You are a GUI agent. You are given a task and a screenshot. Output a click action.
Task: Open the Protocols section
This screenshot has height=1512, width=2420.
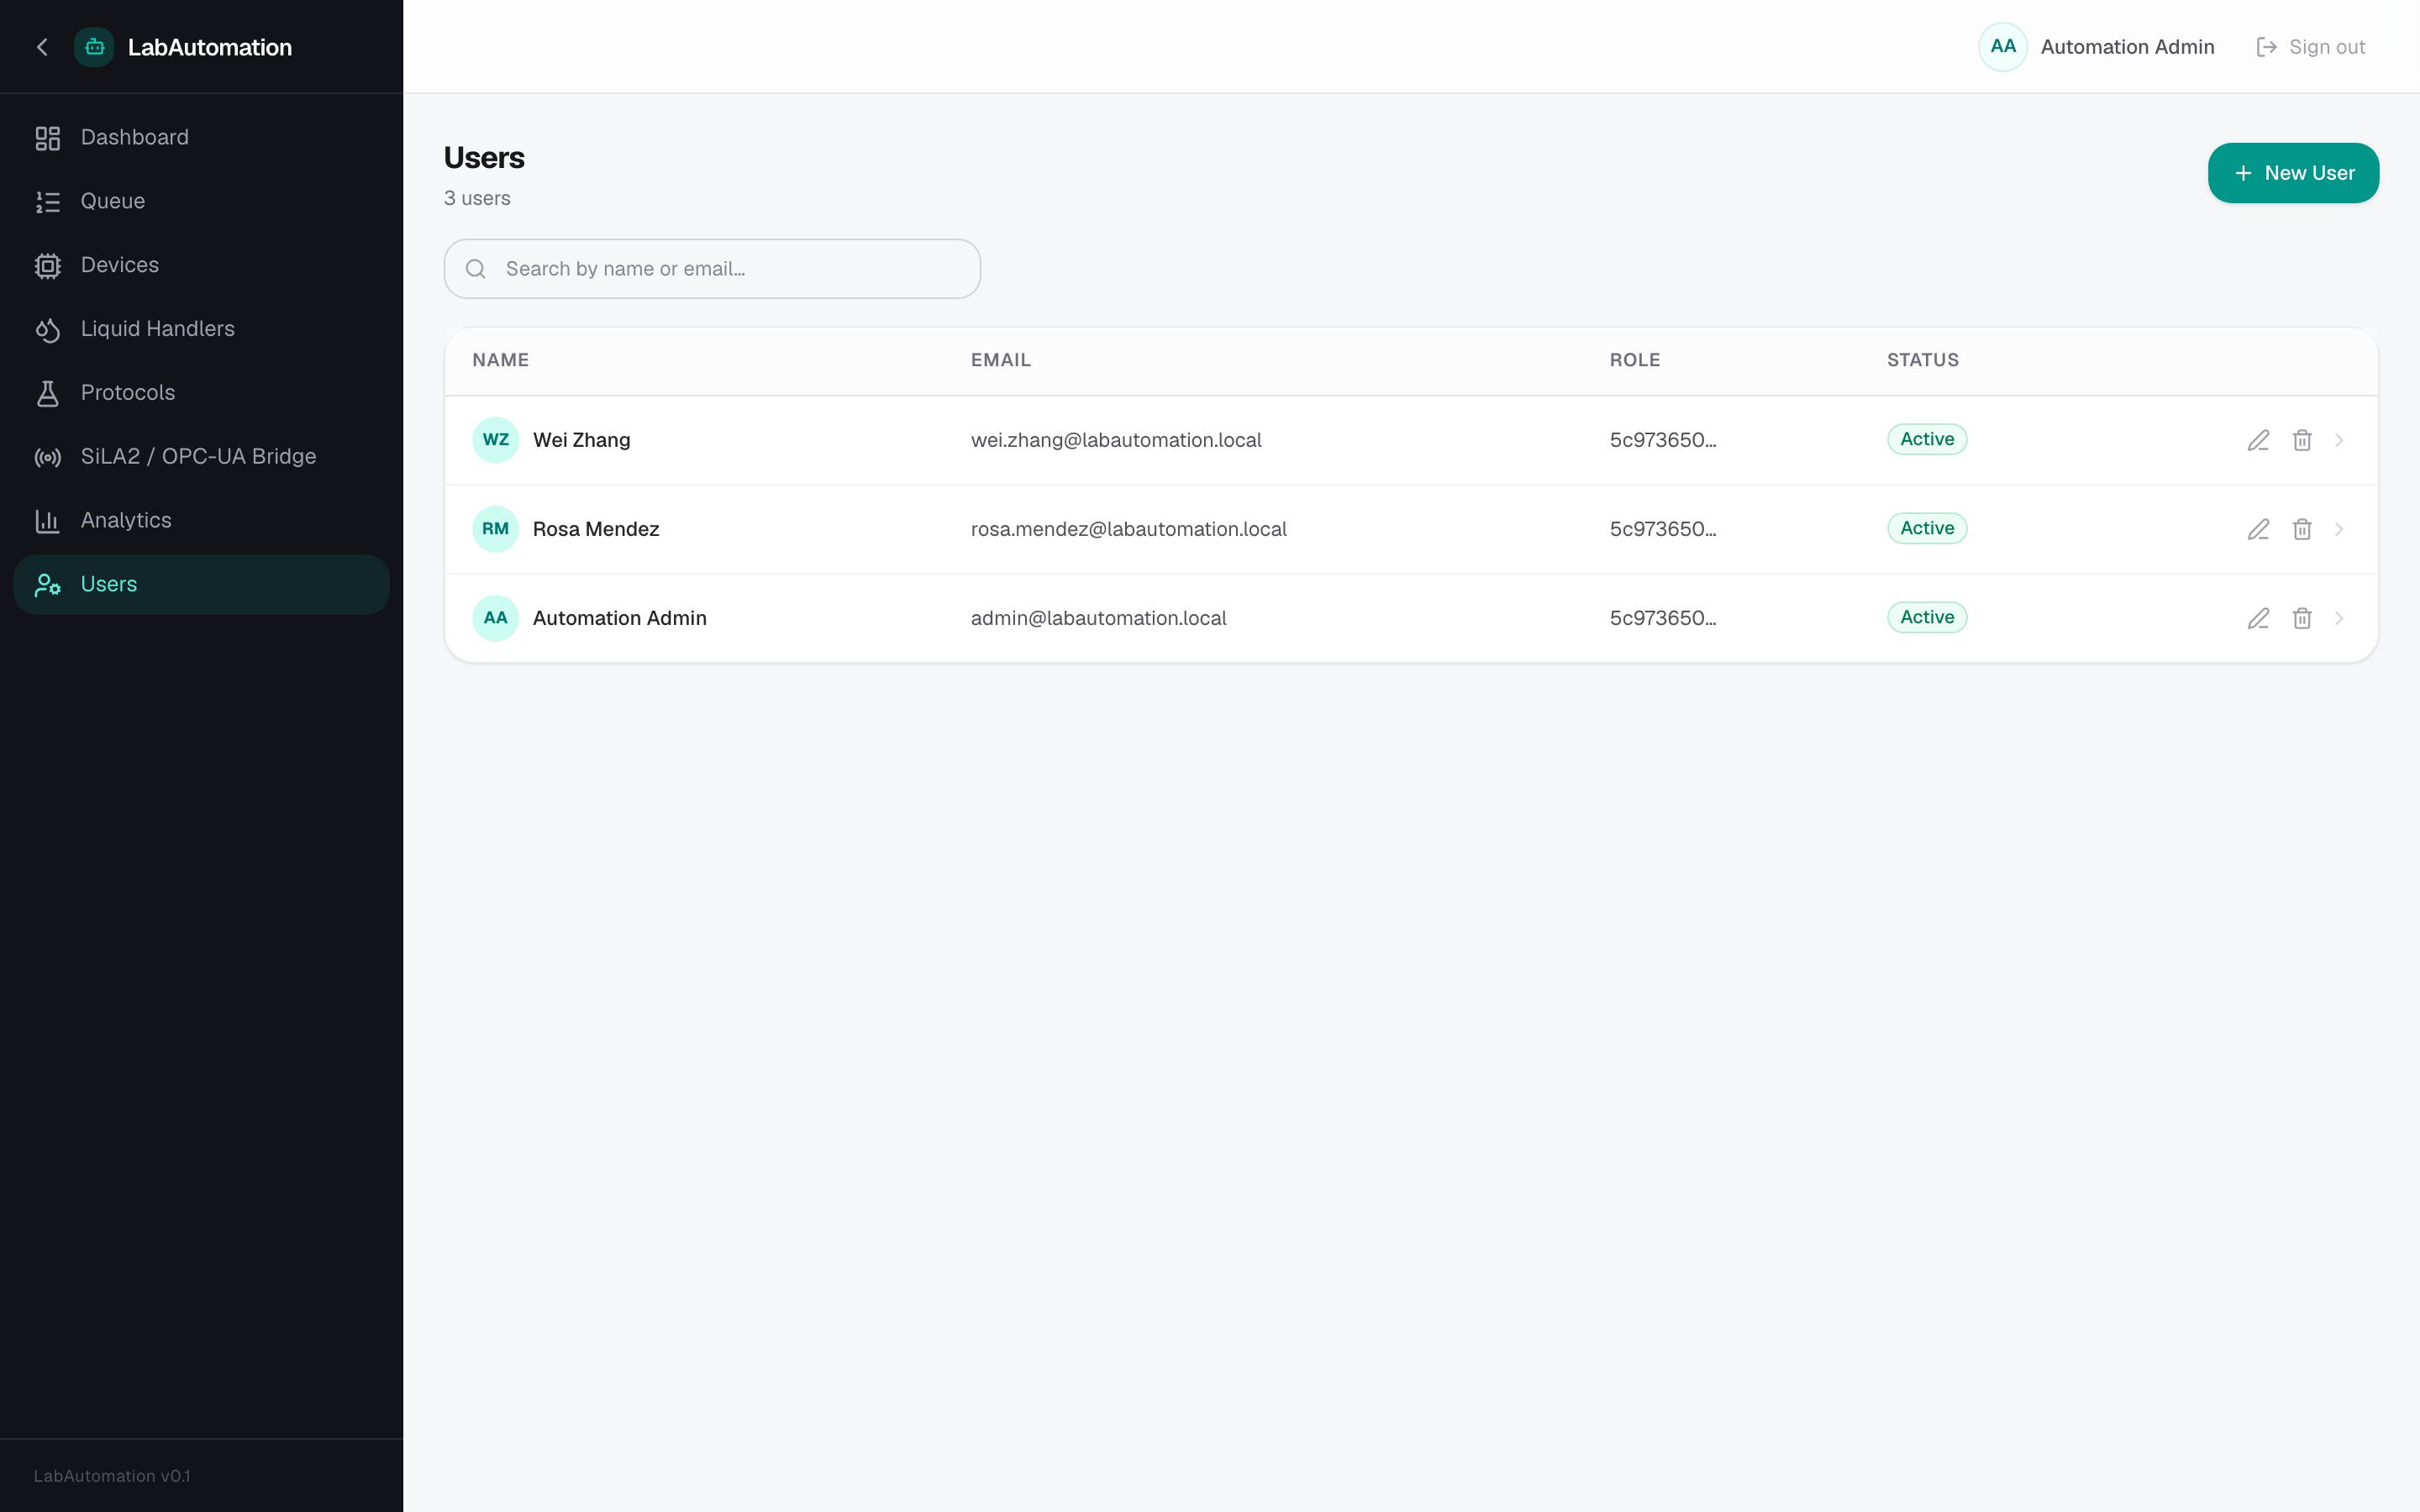point(201,393)
